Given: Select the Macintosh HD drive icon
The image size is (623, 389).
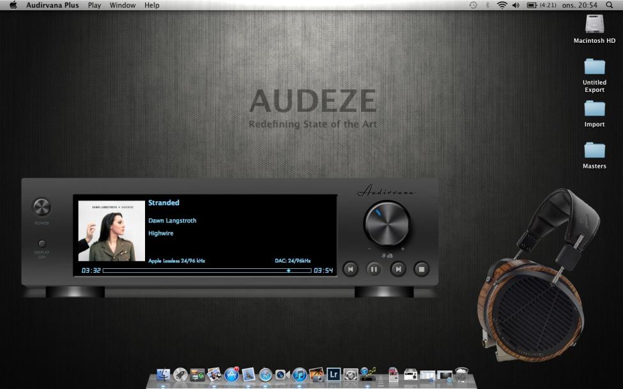Looking at the screenshot, I should coord(594,24).
